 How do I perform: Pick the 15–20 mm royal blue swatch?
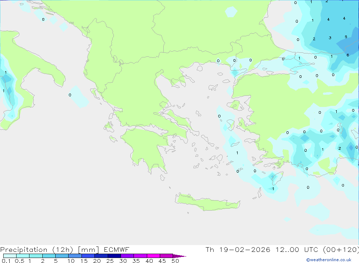coord(88,256)
